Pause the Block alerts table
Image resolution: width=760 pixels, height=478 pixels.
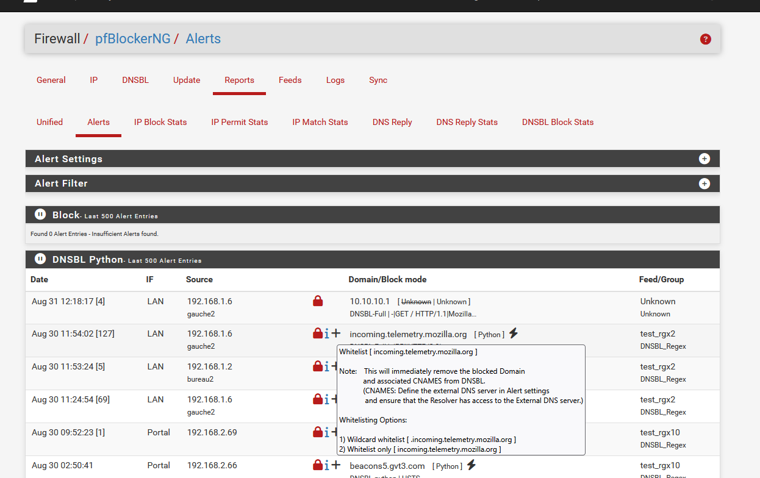(x=40, y=215)
